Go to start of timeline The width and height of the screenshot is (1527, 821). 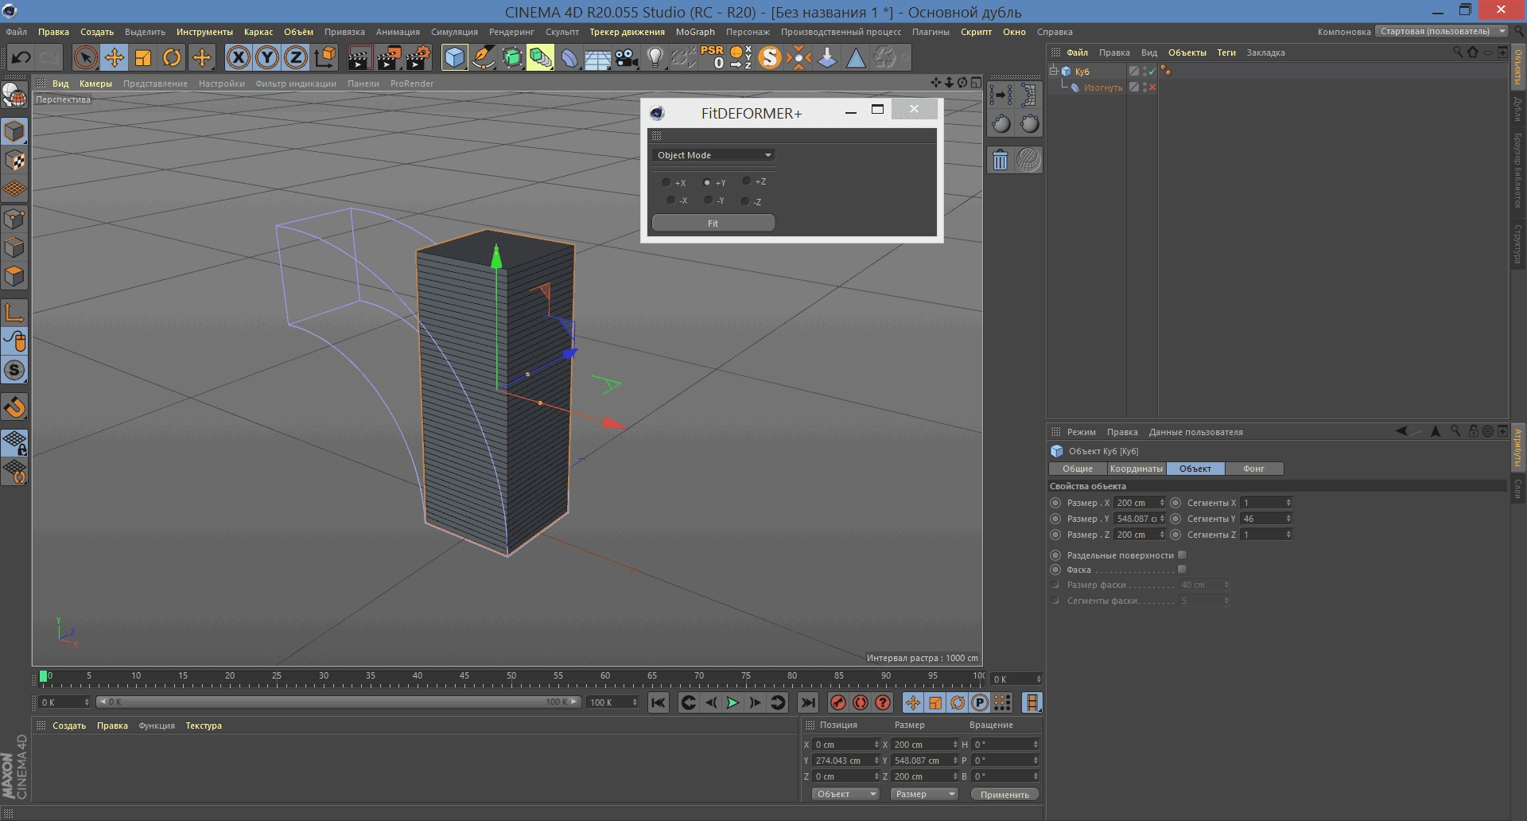pos(658,702)
